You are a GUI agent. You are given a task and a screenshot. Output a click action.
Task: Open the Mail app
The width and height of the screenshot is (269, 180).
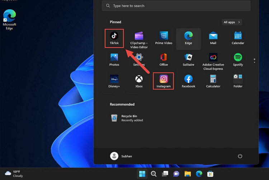coord(213,38)
